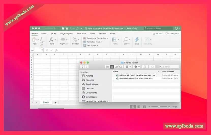Click the 100% zoom level text

point(175,107)
